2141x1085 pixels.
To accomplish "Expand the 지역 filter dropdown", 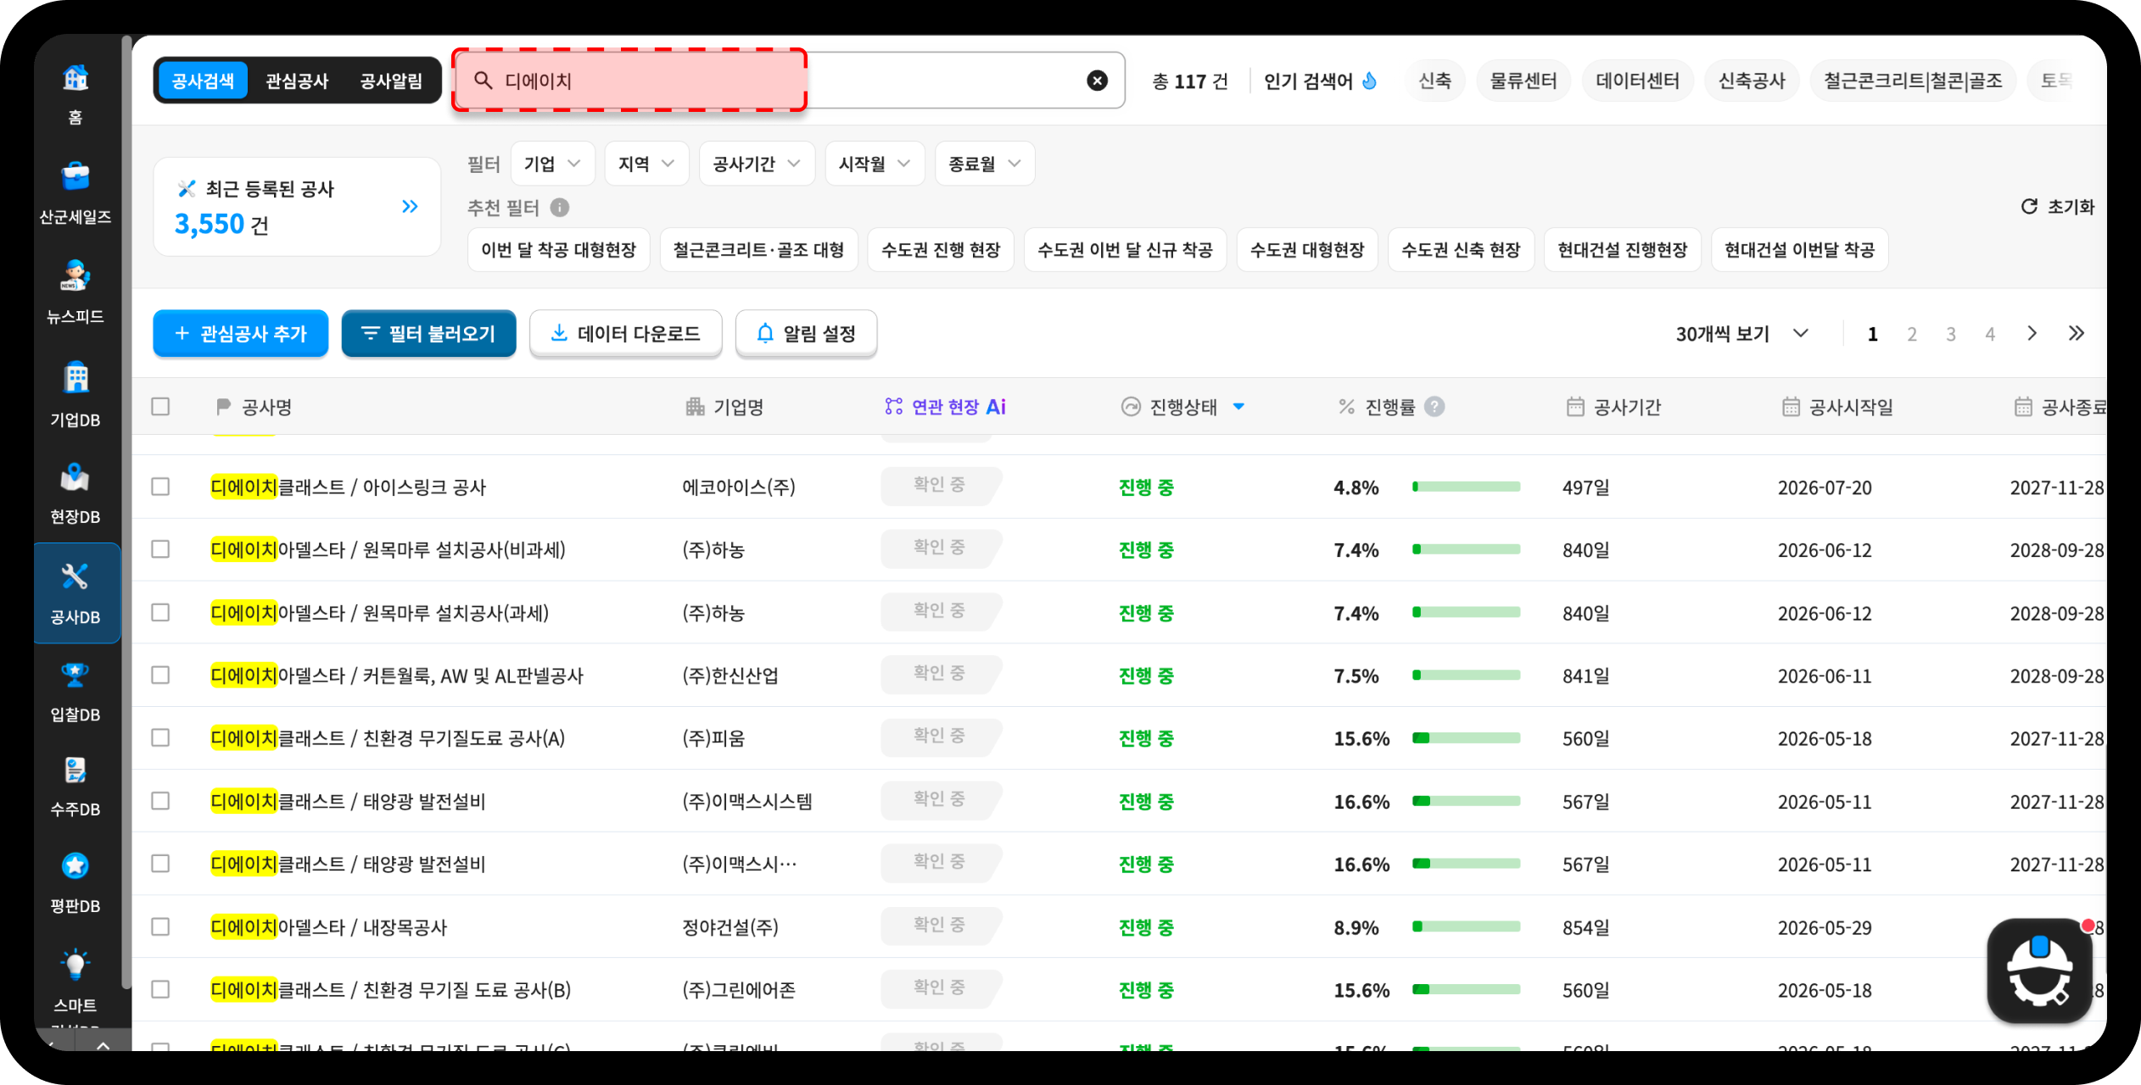I will pos(646,164).
